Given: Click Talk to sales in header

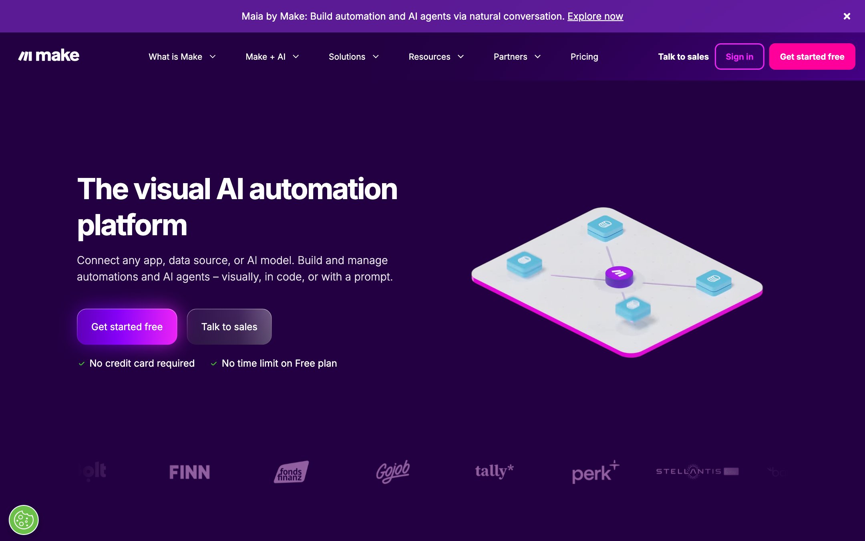Looking at the screenshot, I should tap(683, 57).
